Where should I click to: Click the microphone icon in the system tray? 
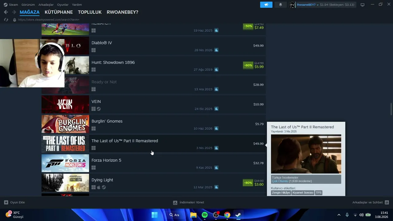[347, 215]
